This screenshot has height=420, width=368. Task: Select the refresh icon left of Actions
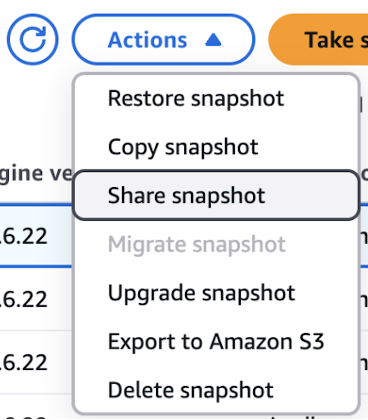pos(32,39)
